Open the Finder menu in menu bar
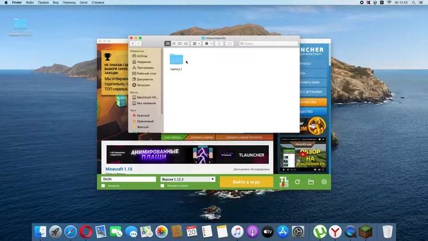This screenshot has width=428, height=241. click(x=17, y=3)
